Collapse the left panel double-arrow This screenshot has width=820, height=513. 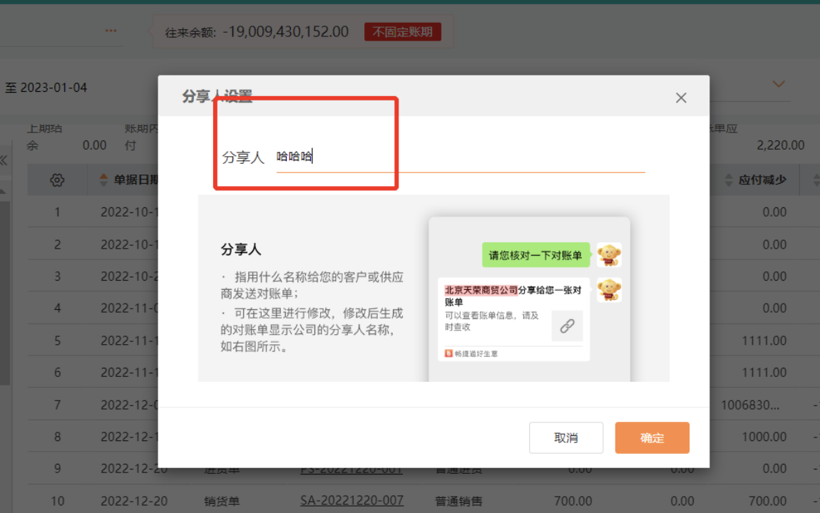pyautogui.click(x=4, y=160)
